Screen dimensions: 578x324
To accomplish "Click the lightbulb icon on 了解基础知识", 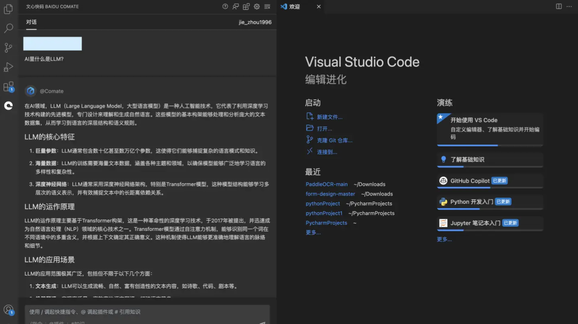I will coord(444,159).
